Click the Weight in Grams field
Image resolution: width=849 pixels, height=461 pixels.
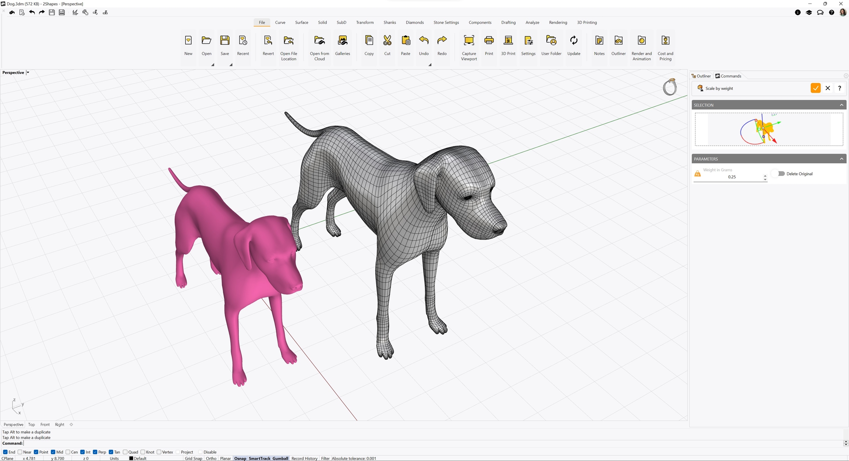coord(731,177)
